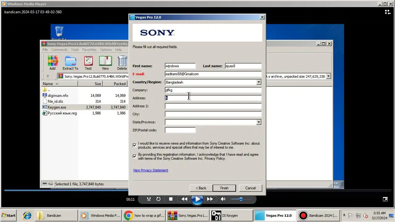395x222 pixels.
Task: Click the WinRAR Delete toolbar icon
Action: click(122, 63)
